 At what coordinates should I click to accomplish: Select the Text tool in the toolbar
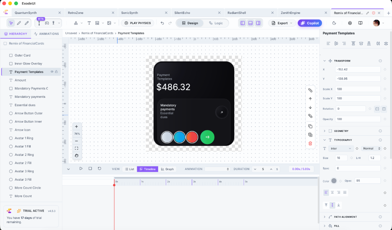(x=89, y=23)
